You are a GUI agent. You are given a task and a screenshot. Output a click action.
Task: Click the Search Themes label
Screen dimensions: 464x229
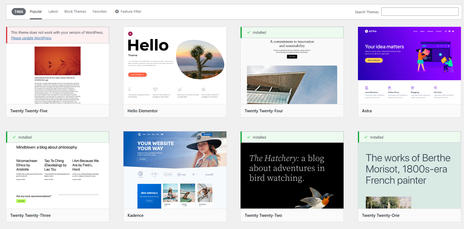(x=367, y=12)
